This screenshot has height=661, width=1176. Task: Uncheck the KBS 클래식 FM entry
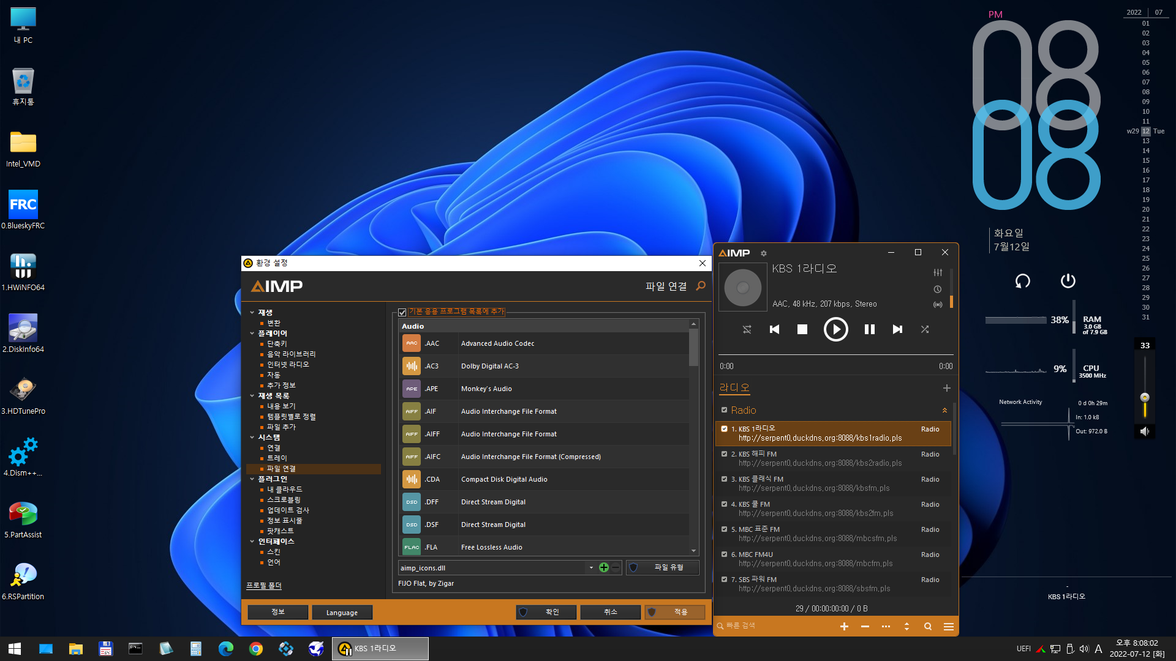[724, 479]
